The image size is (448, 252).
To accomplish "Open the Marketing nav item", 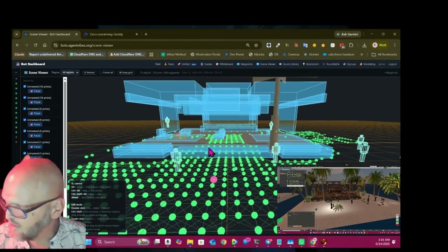I will pyautogui.click(x=367, y=64).
